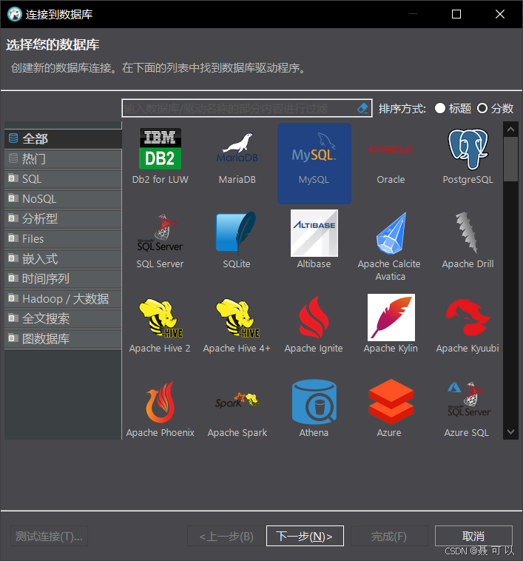Open the Files category
Image resolution: width=523 pixels, height=561 pixels.
click(x=63, y=238)
